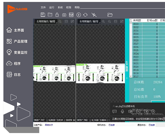Click the right camera inspection image

(100, 73)
